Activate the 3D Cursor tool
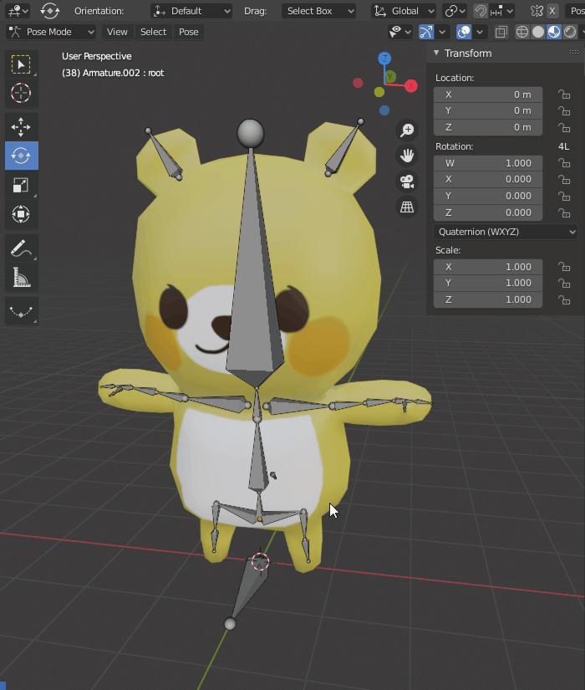This screenshot has height=690, width=585. coord(21,93)
